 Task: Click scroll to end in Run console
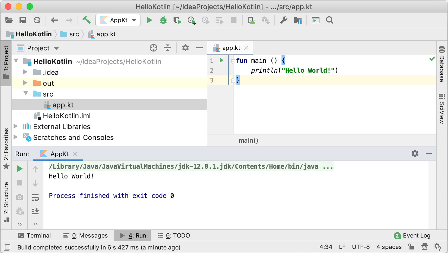(x=35, y=211)
